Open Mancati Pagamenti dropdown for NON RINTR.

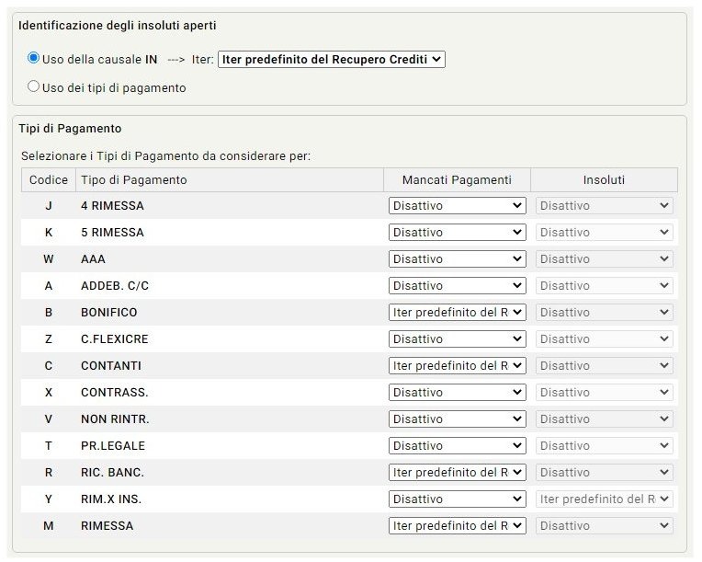tap(457, 419)
